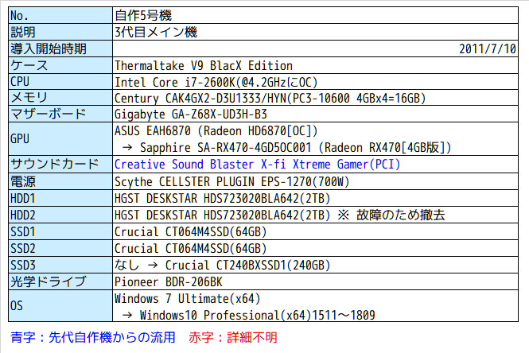This screenshot has width=529, height=353.
Task: Select SSD1 'Crucial CT064M4SSD(64GB)' cell
Action: pyautogui.click(x=315, y=231)
